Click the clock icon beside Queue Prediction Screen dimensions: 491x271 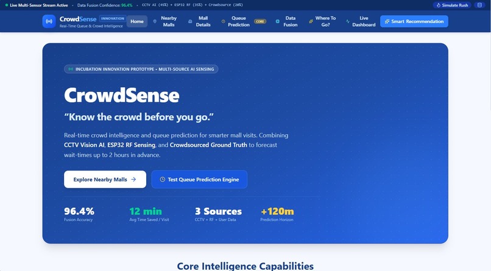224,21
